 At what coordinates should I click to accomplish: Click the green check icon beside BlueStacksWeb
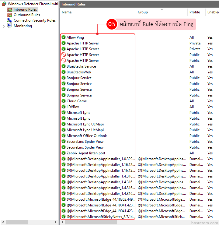64,72
